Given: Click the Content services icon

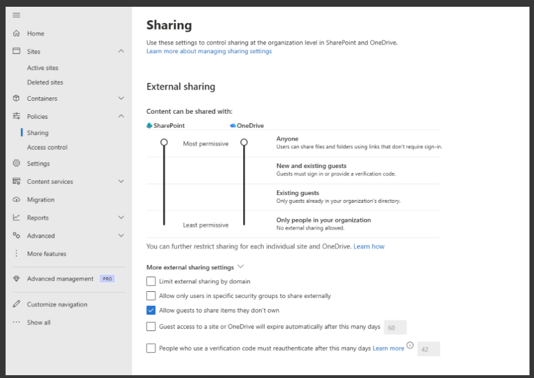Looking at the screenshot, I should tap(16, 181).
